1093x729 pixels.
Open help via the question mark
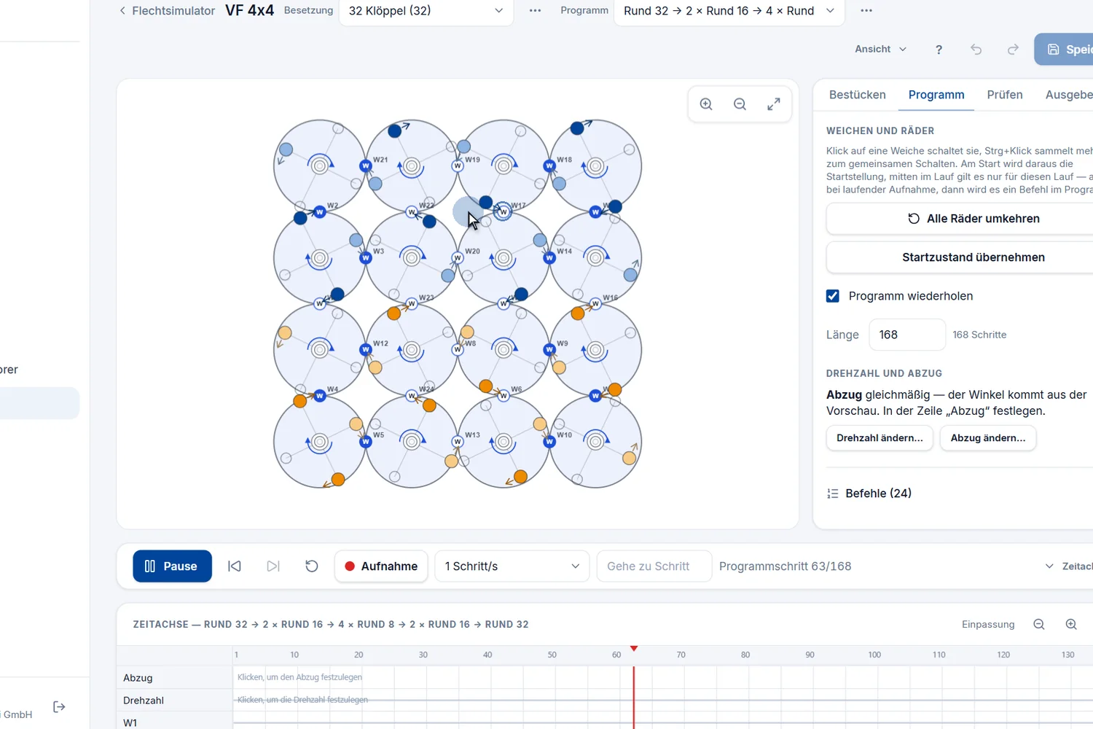click(x=939, y=50)
